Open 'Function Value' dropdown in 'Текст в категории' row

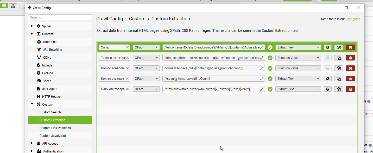point(298,58)
